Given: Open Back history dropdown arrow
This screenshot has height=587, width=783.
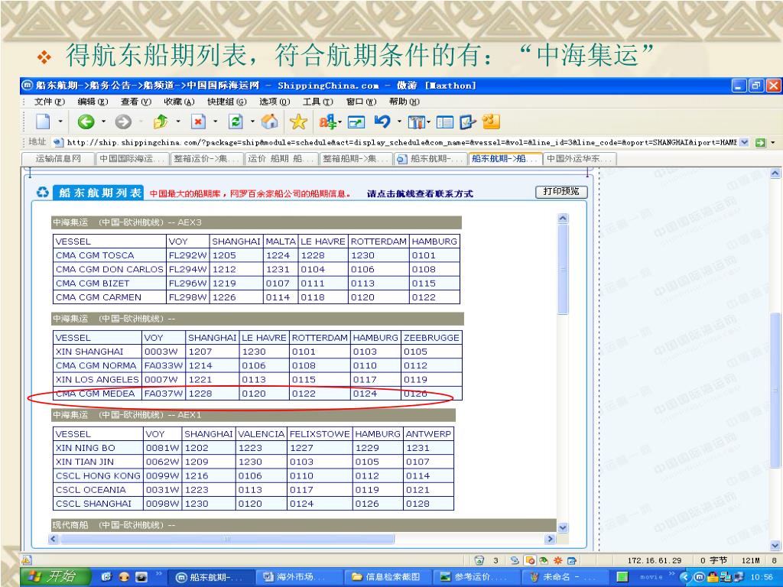Looking at the screenshot, I should [x=103, y=122].
